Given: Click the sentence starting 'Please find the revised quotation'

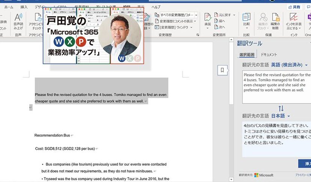Looking at the screenshot, I should (x=101, y=98).
